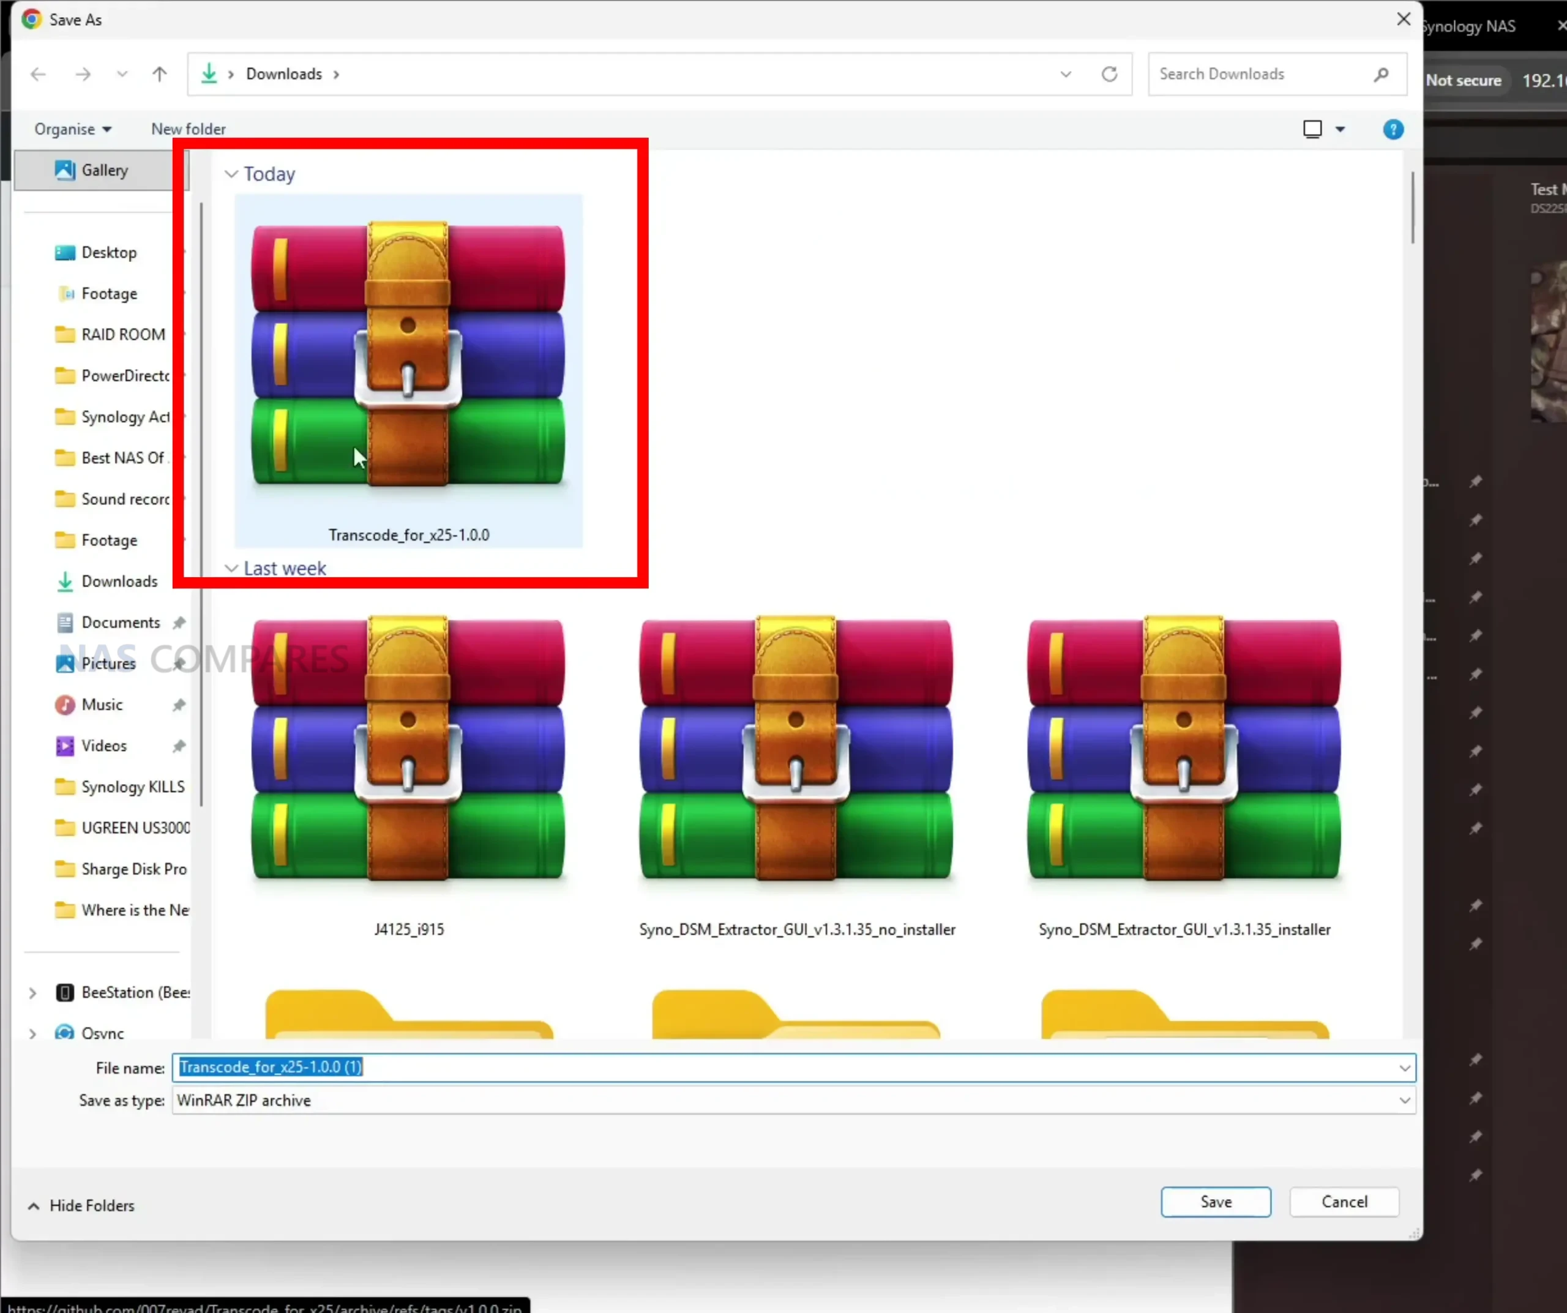The height and width of the screenshot is (1313, 1567).
Task: Click the Save button
Action: [x=1216, y=1201]
